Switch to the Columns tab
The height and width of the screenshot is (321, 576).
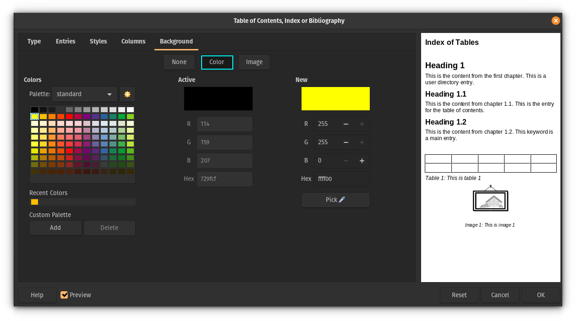point(133,41)
